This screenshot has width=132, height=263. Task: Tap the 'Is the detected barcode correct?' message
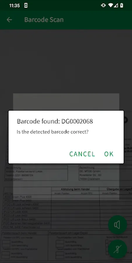[53, 132]
